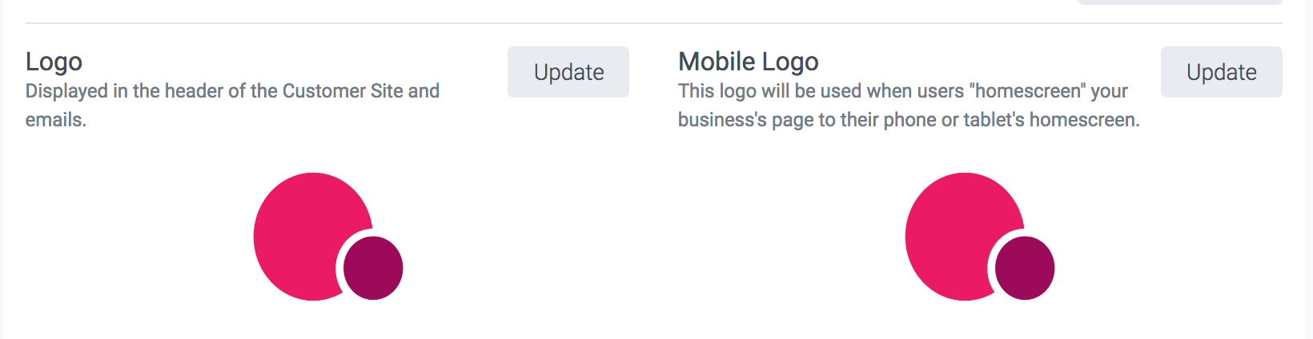This screenshot has height=339, width=1313.
Task: Click the small dark magenta circle in Mobile Logo preview
Action: (x=1025, y=268)
